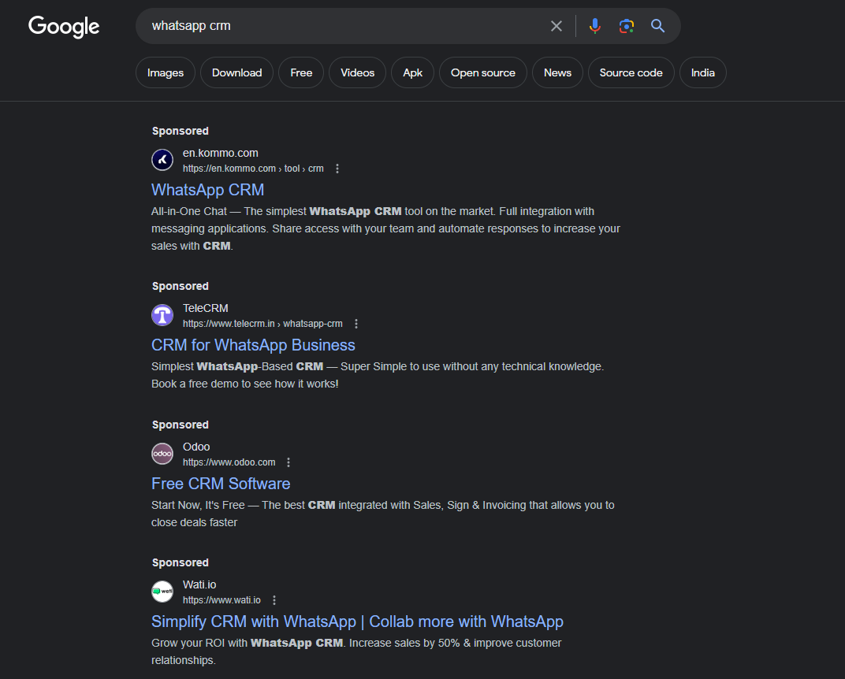
Task: Start voice search with microphone icon
Action: click(595, 26)
